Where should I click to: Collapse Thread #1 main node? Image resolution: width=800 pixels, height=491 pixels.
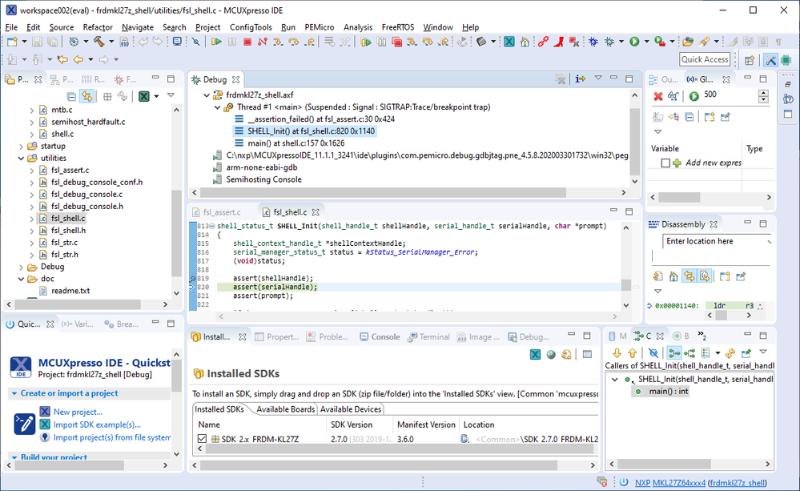tap(217, 107)
